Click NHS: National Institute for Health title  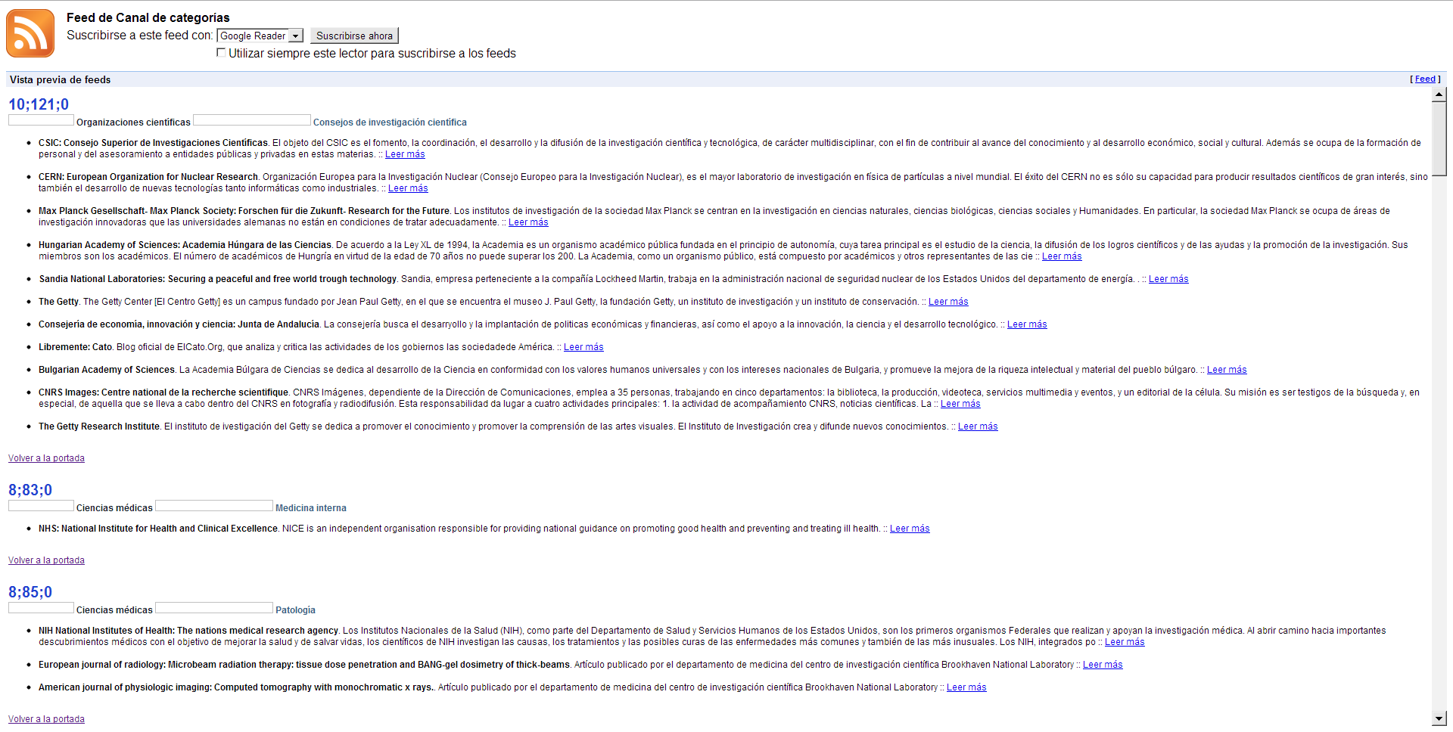click(158, 529)
